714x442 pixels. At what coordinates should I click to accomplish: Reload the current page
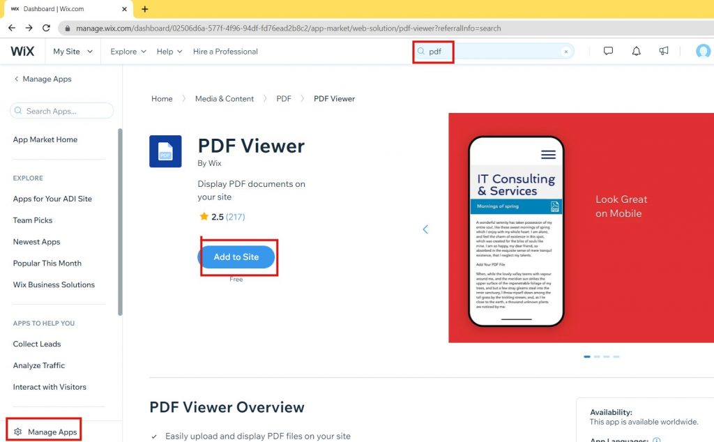pos(46,28)
